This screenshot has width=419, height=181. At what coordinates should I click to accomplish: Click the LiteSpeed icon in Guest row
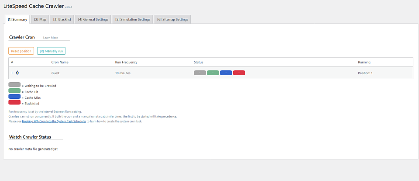point(17,73)
